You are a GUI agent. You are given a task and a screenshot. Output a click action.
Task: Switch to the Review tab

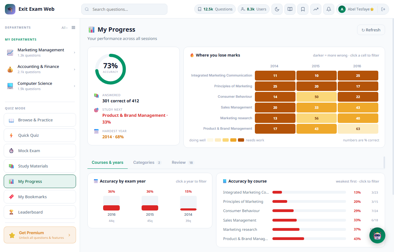coord(183,163)
